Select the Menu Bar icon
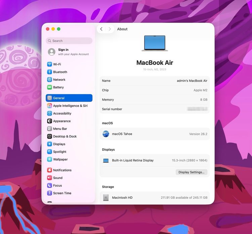This screenshot has width=252, height=234. tap(49, 129)
